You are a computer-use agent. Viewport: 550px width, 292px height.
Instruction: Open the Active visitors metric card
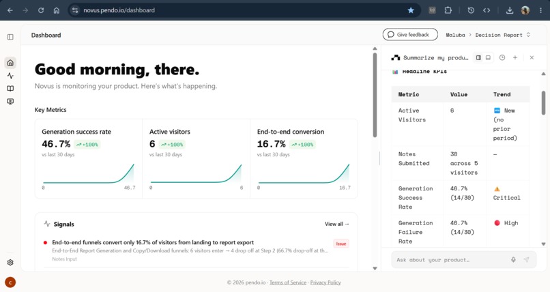point(196,159)
